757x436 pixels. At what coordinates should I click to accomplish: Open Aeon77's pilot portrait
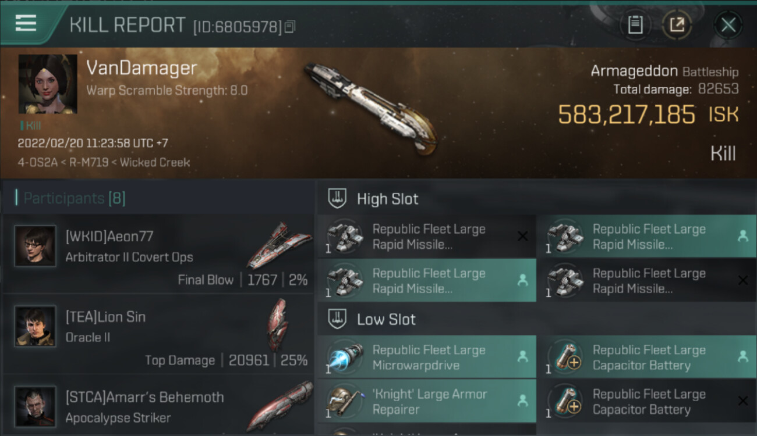click(36, 246)
